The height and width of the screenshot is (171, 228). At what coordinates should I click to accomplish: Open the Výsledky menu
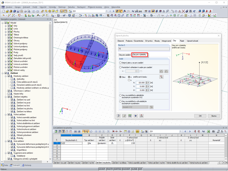click(x=52, y=7)
